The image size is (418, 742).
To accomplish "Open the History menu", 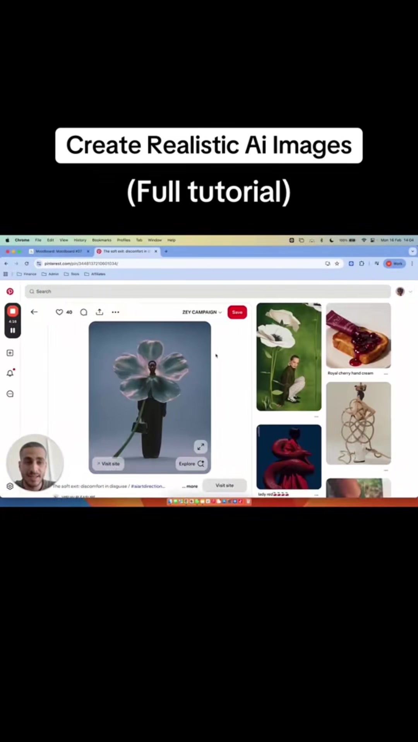I will coord(80,240).
